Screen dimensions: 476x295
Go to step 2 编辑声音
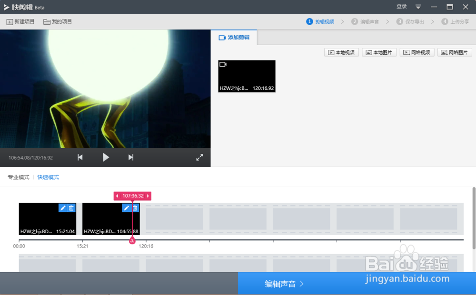coord(365,21)
